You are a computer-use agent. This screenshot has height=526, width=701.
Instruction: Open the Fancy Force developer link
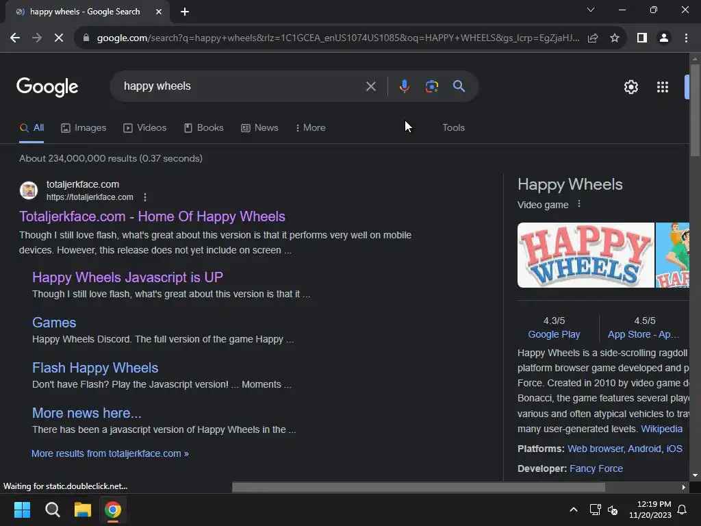[x=596, y=468]
